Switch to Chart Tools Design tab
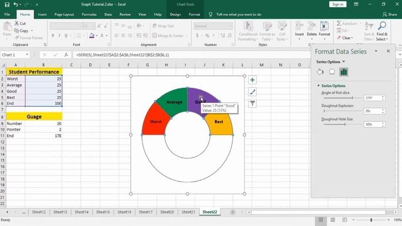Image resolution: width=402 pixels, height=226 pixels. [175, 14]
